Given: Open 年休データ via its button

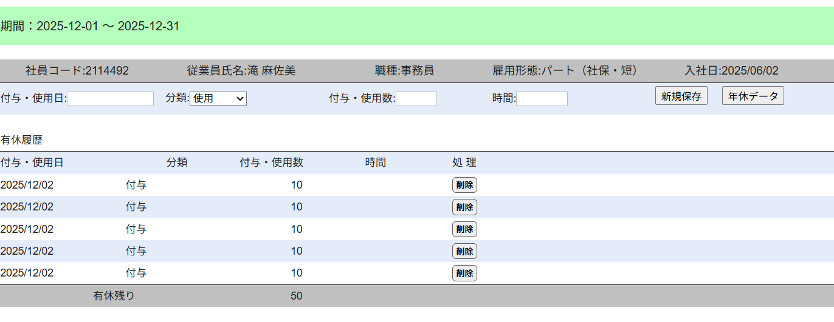Looking at the screenshot, I should [x=753, y=96].
